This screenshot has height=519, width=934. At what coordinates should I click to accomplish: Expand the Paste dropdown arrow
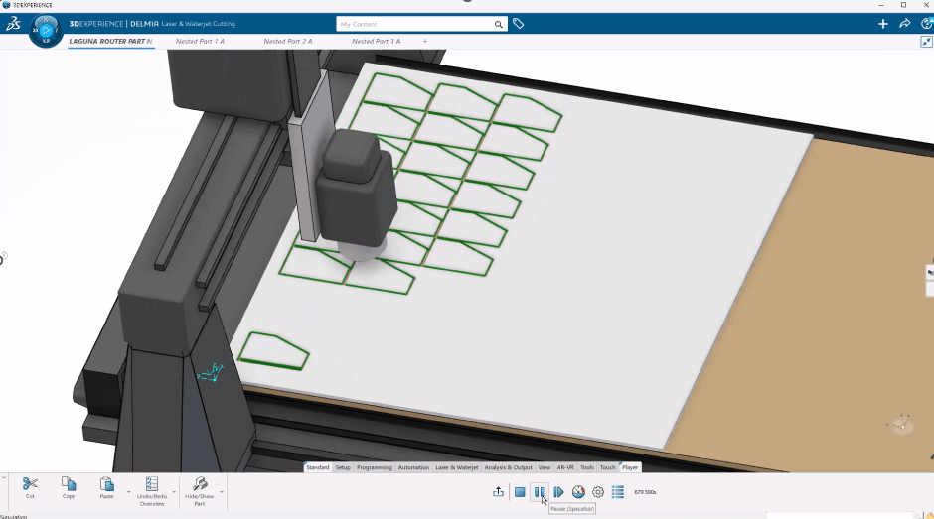[x=128, y=492]
